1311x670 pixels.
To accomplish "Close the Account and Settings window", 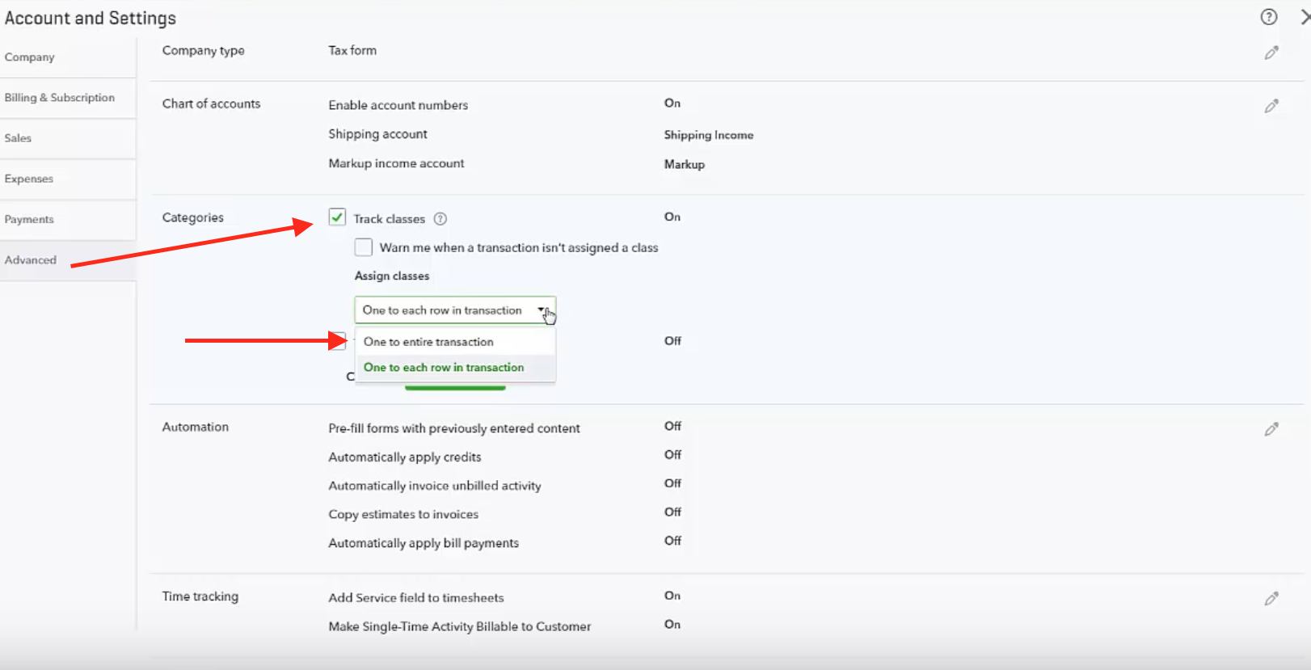I will [x=1304, y=17].
